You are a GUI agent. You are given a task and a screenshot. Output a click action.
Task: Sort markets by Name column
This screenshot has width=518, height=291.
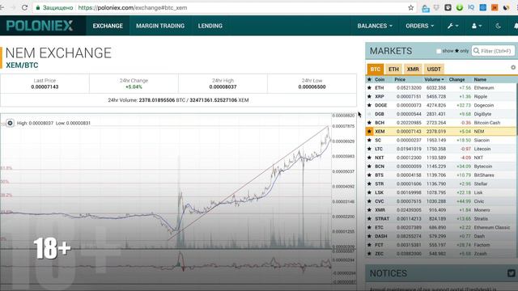click(x=480, y=79)
